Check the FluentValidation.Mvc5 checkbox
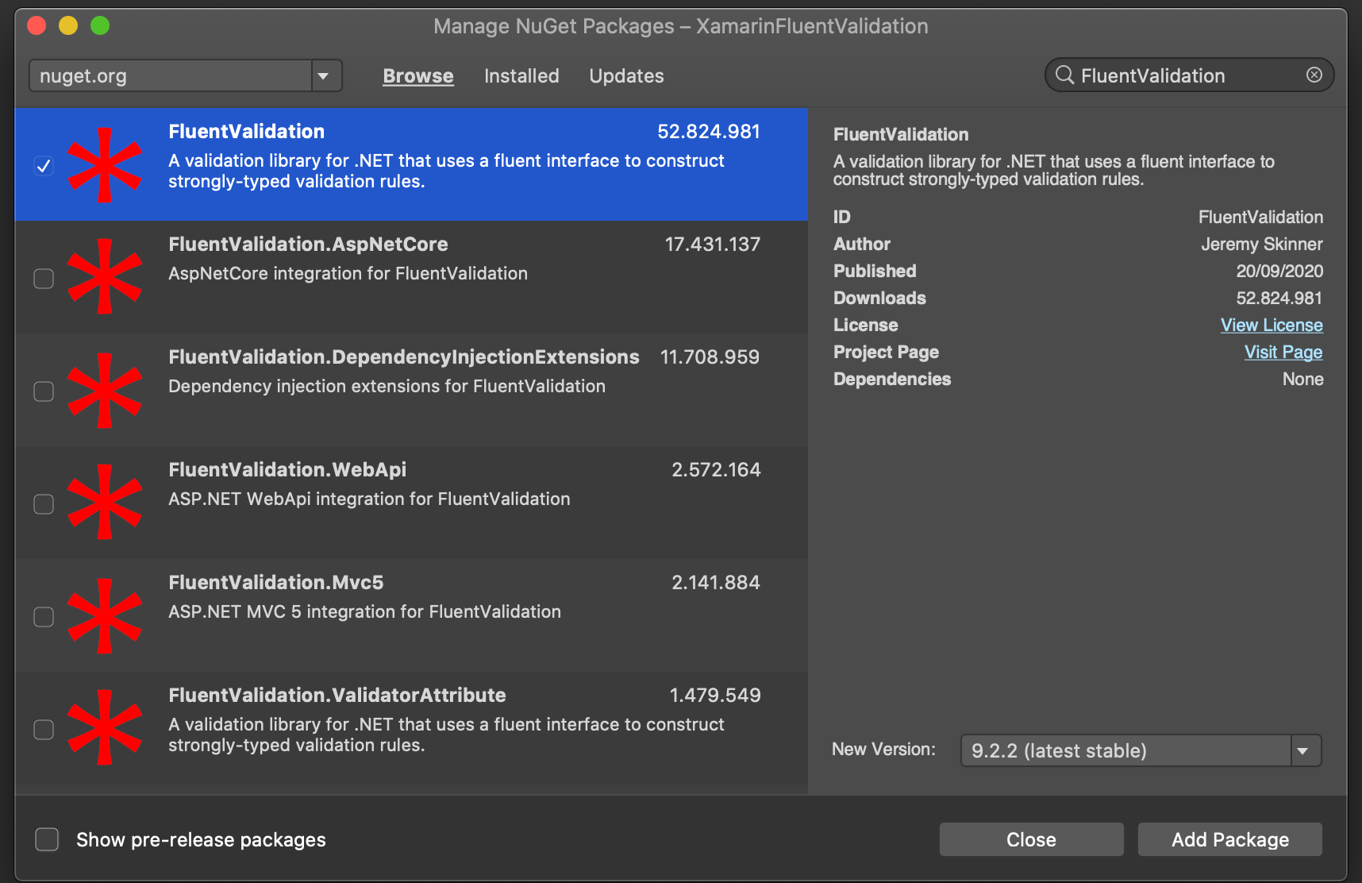 click(x=44, y=617)
